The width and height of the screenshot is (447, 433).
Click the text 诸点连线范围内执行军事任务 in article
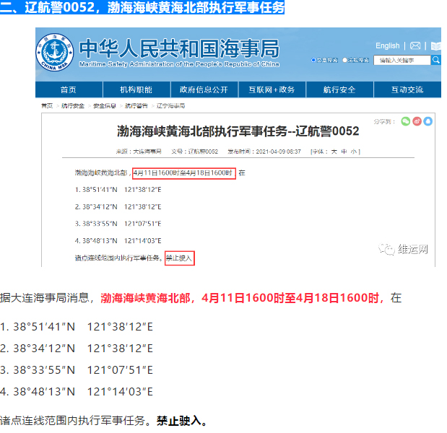coord(72,421)
